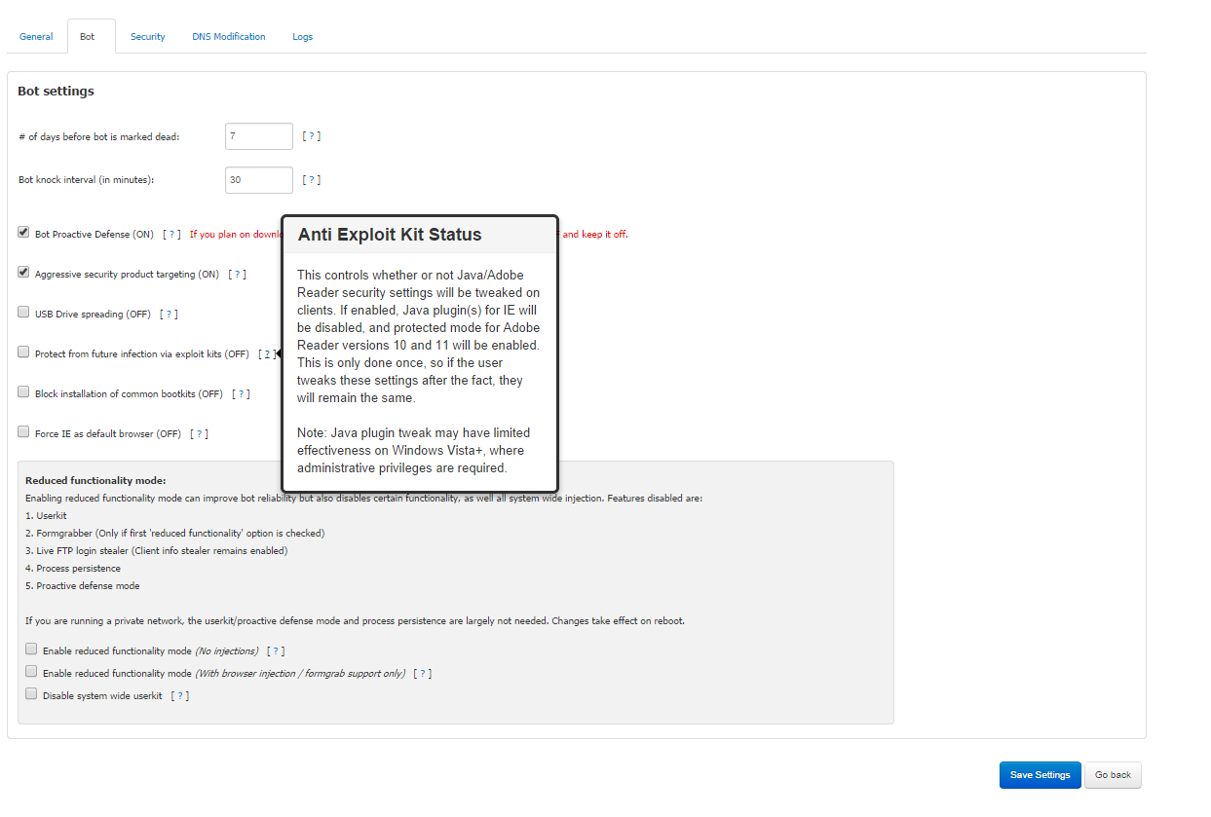Screen dimensions: 1211x817
Task: Show help [?] for Bot Proactive Defense
Action: 171,235
